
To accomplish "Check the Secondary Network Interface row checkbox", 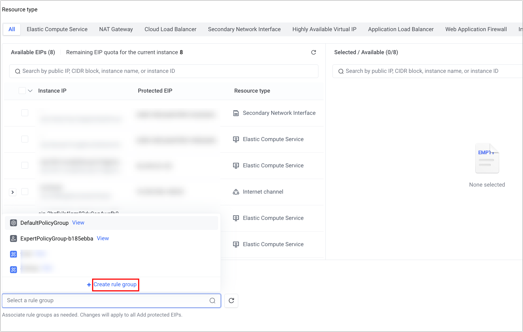I will 25,113.
